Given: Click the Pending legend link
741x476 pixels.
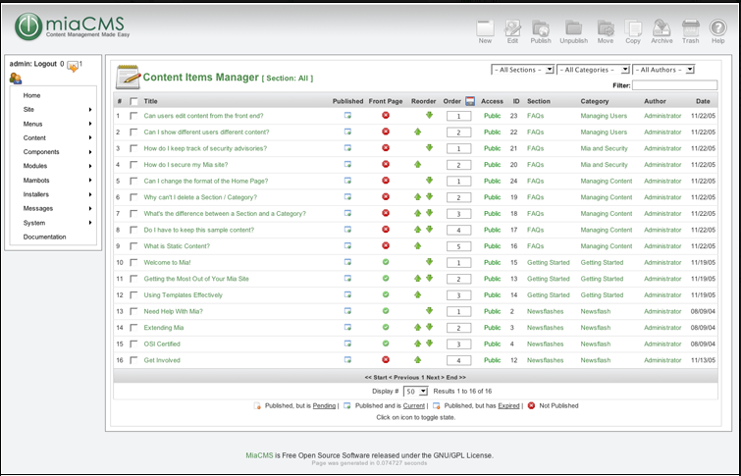Looking at the screenshot, I should (324, 405).
